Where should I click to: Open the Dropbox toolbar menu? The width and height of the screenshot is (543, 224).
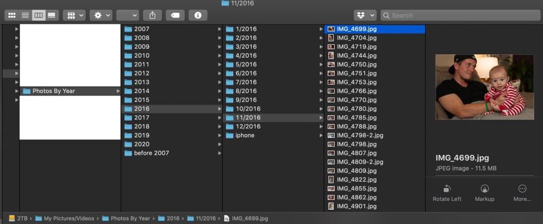coord(365,15)
